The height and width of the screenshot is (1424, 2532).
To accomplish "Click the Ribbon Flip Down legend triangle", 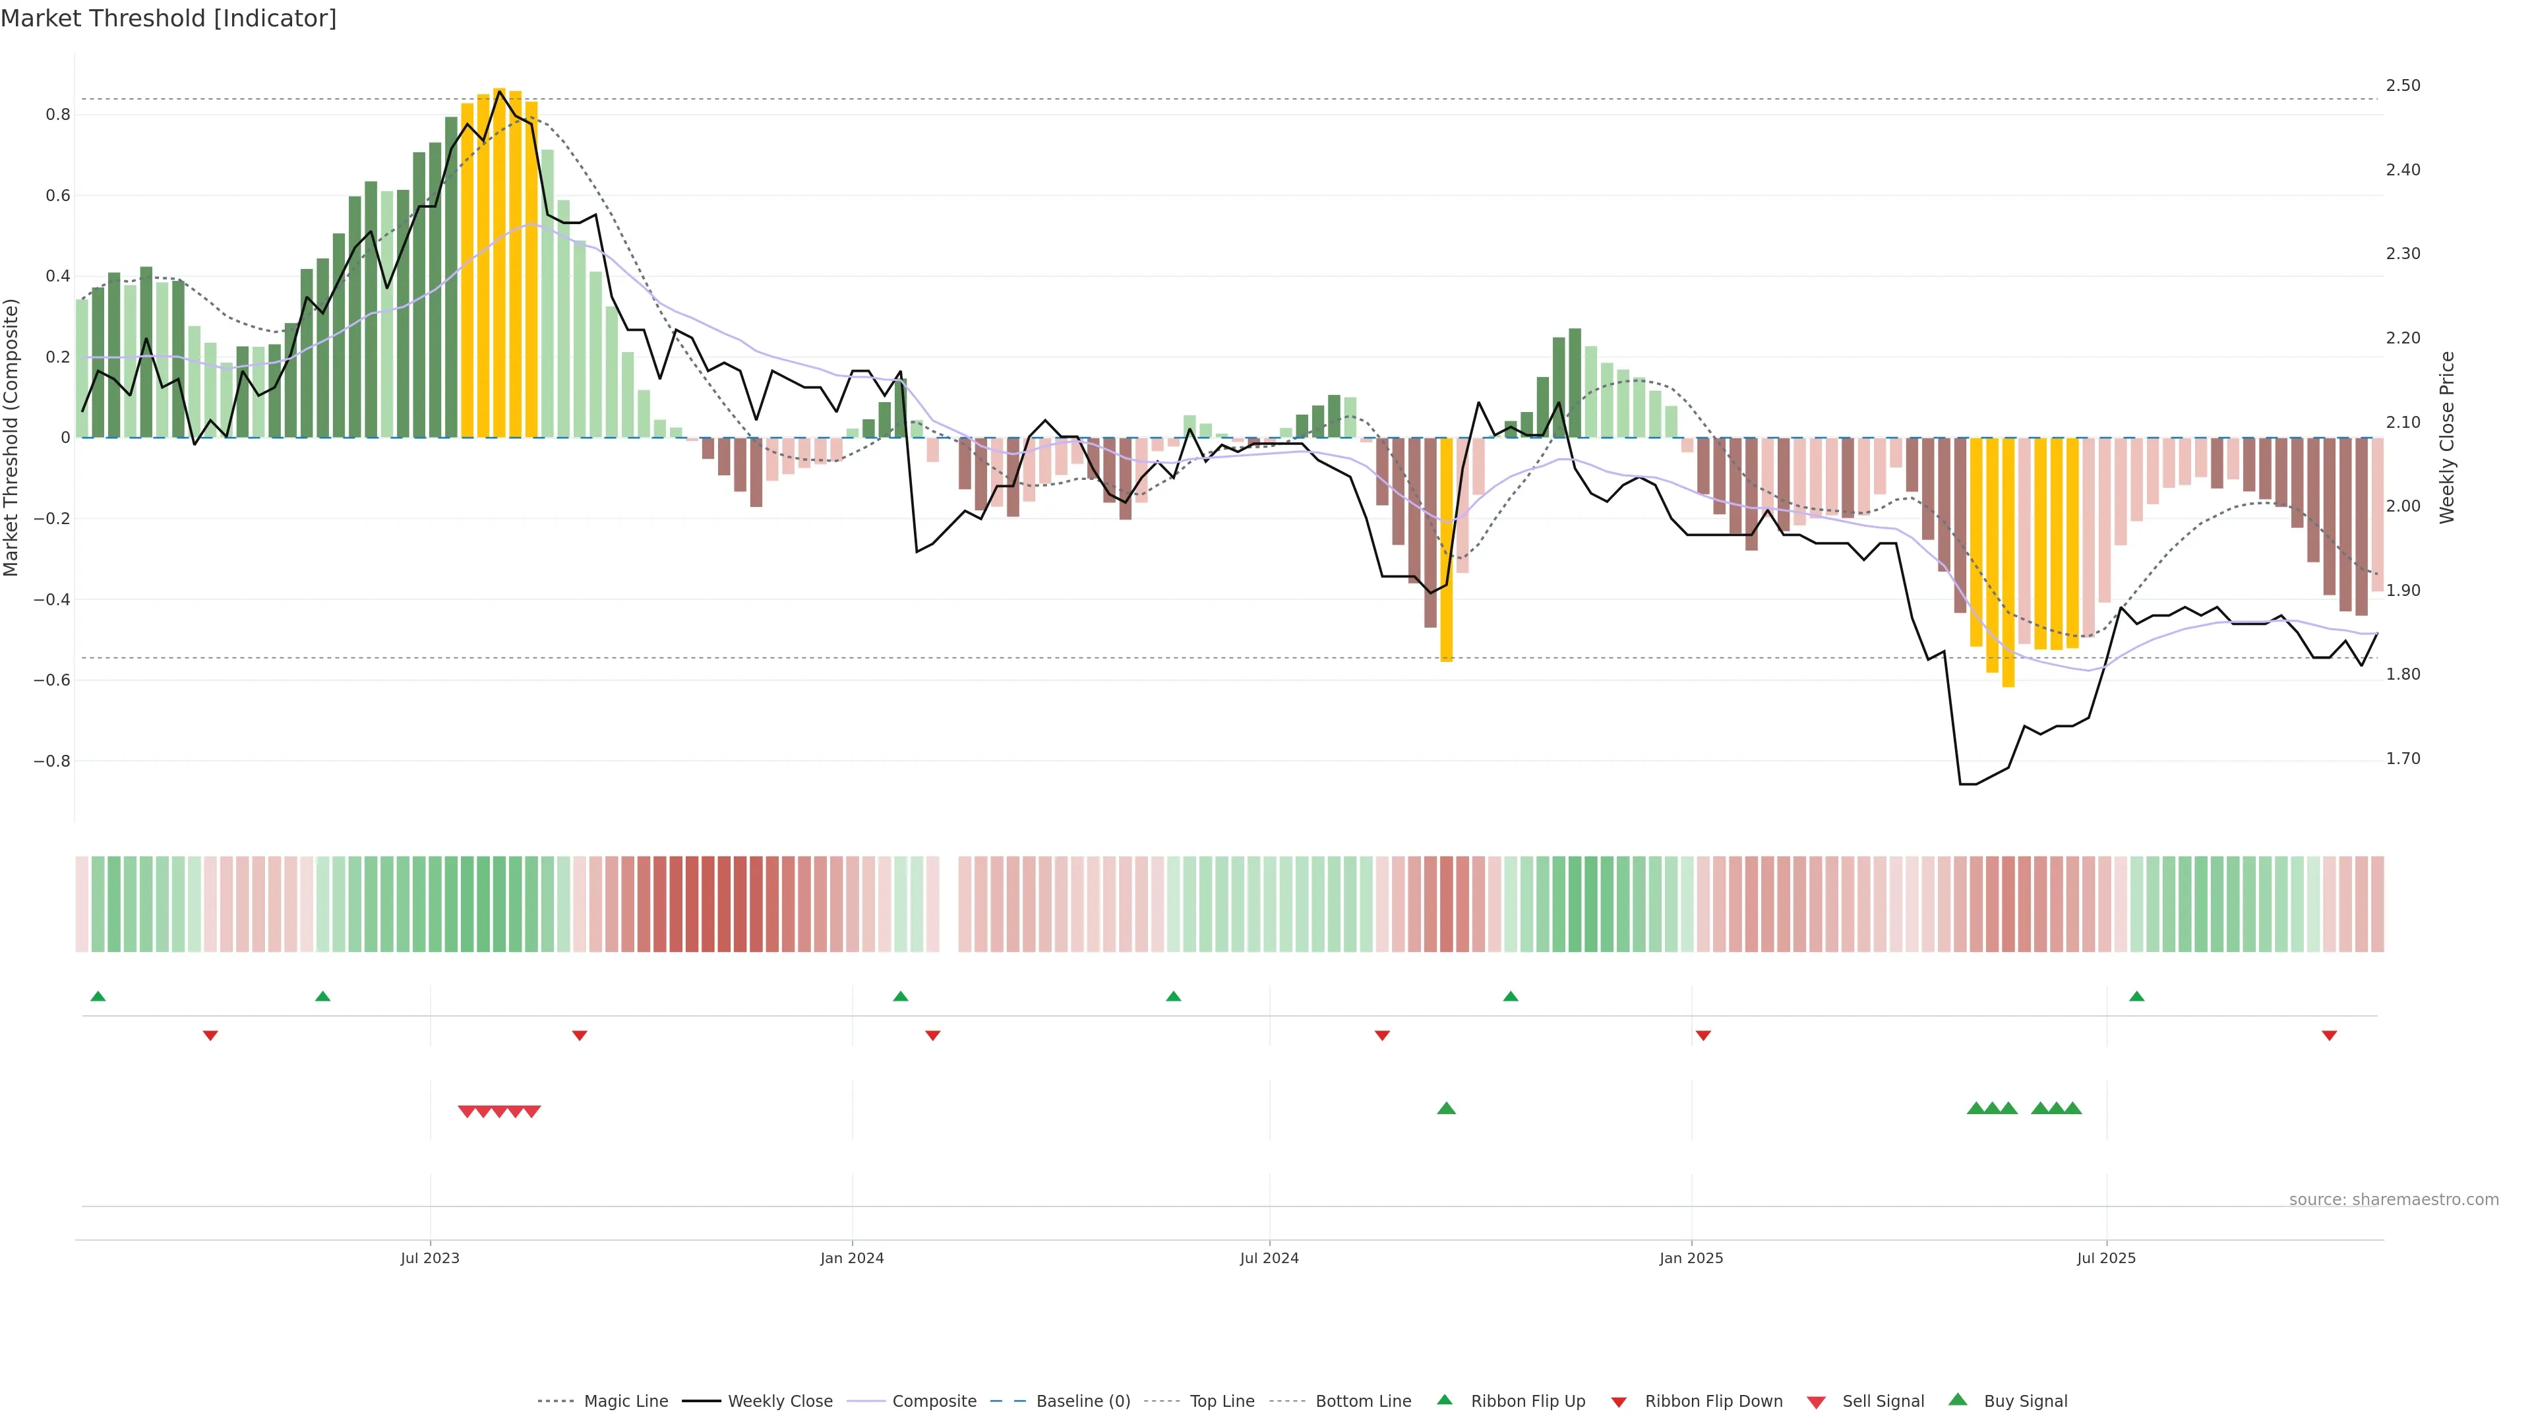I will 1618,1402.
